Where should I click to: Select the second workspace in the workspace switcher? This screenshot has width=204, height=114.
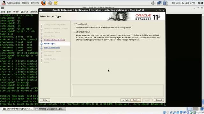click(x=195, y=109)
